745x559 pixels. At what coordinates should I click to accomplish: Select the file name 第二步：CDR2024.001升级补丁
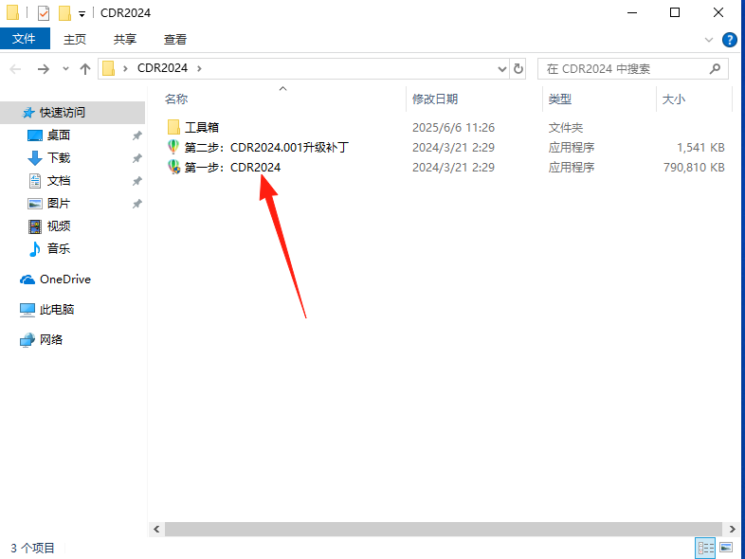tap(266, 147)
